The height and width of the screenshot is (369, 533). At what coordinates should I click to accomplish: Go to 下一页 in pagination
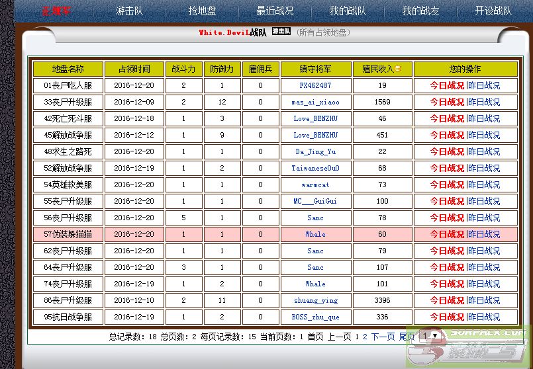click(x=383, y=337)
